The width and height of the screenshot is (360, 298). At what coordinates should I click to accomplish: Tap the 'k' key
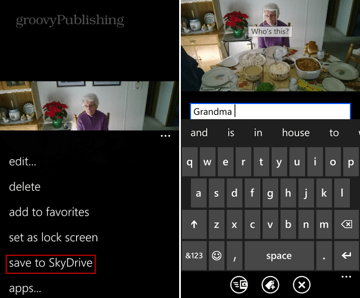tap(324, 193)
